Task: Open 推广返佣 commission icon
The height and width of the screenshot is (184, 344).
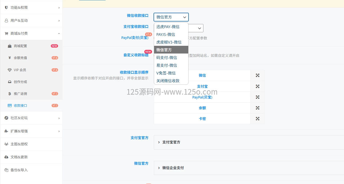Action: pyautogui.click(x=9, y=94)
